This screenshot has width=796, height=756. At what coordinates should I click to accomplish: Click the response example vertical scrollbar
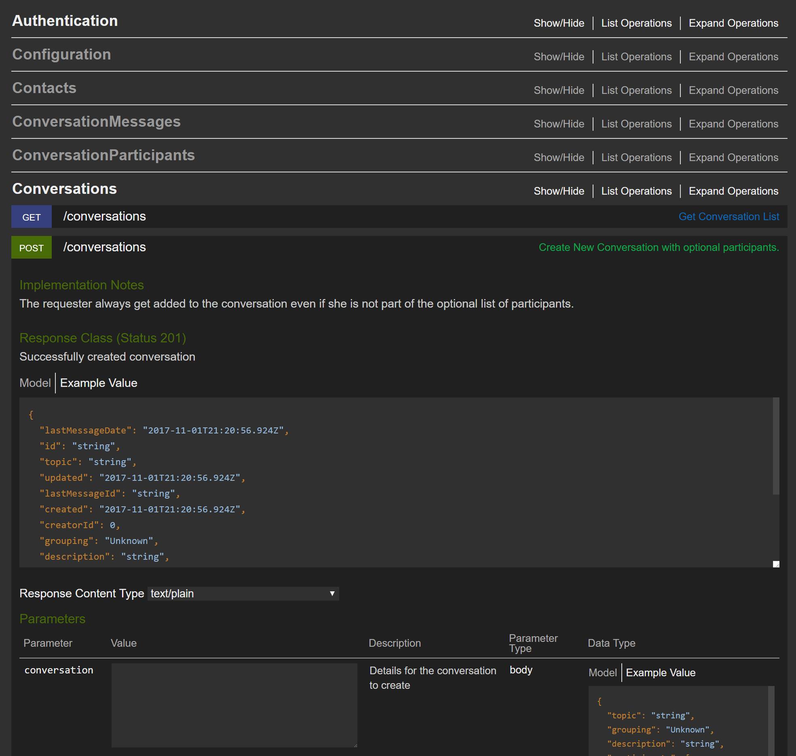click(776, 446)
